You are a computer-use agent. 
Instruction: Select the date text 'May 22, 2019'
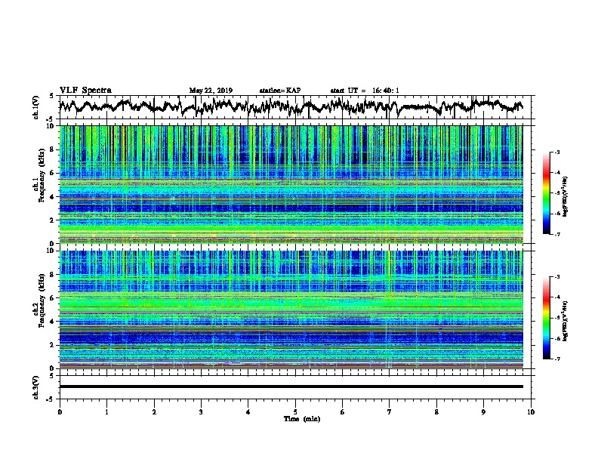click(x=211, y=91)
